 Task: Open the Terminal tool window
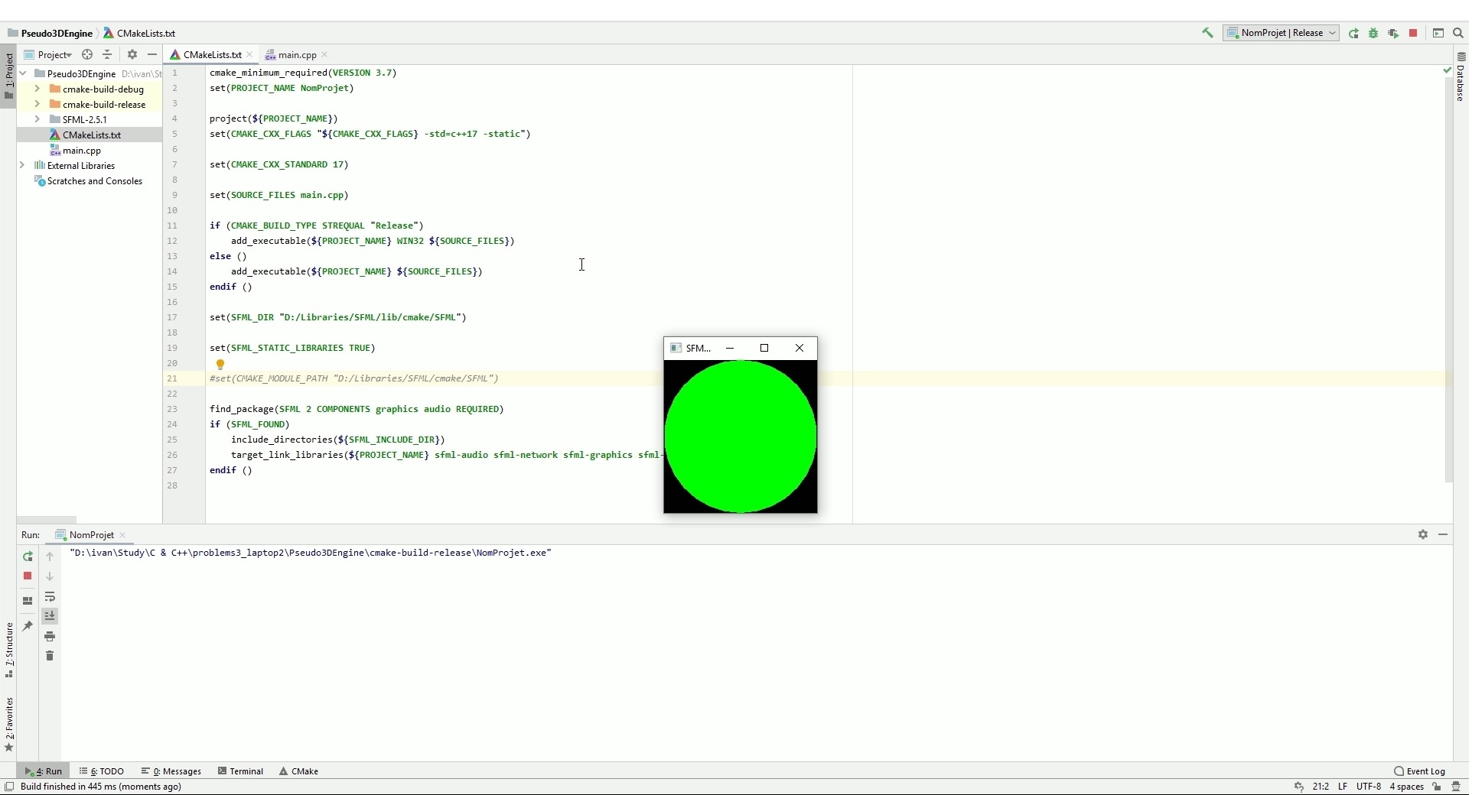242,771
